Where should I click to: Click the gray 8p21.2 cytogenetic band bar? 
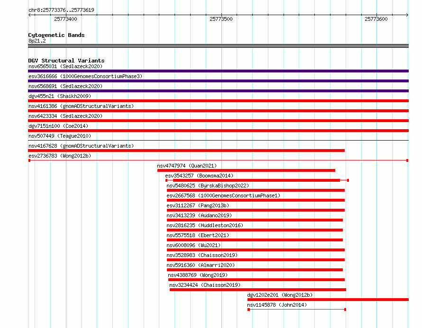tap(218, 46)
